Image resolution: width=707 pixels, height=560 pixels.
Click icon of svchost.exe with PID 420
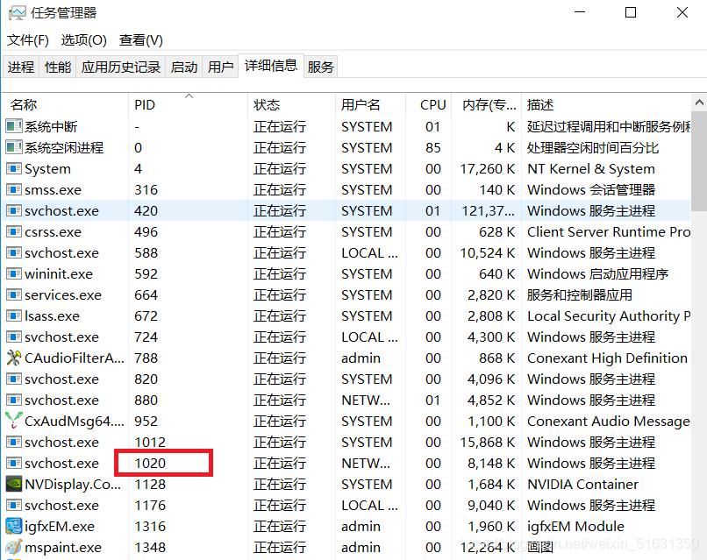tap(14, 210)
